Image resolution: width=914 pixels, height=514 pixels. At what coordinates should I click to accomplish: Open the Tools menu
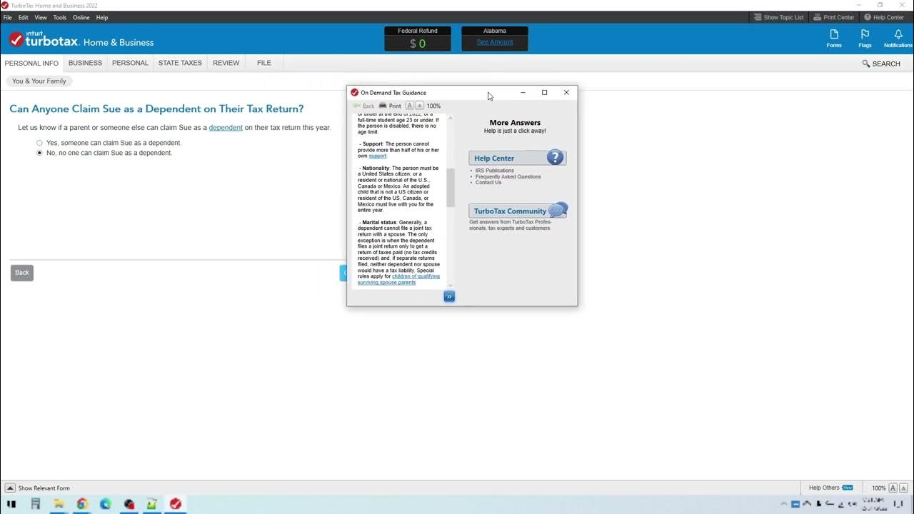[60, 17]
